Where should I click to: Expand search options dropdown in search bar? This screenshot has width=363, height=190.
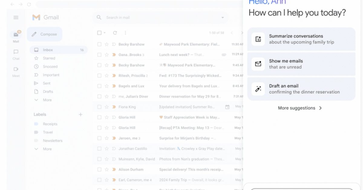coord(223,18)
